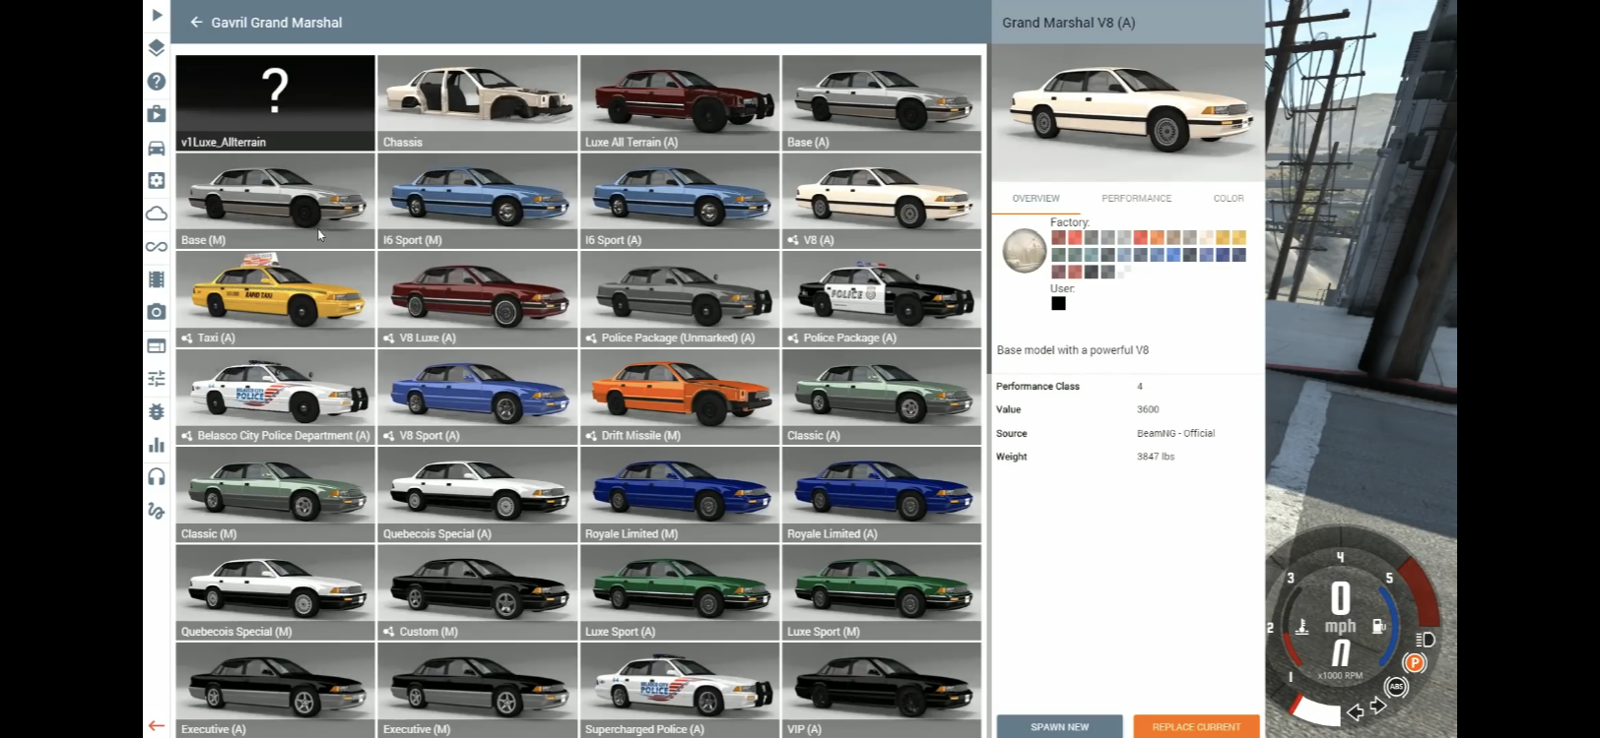Open the vehicles car icon in sidebar
Image resolution: width=1600 pixels, height=738 pixels.
click(157, 148)
